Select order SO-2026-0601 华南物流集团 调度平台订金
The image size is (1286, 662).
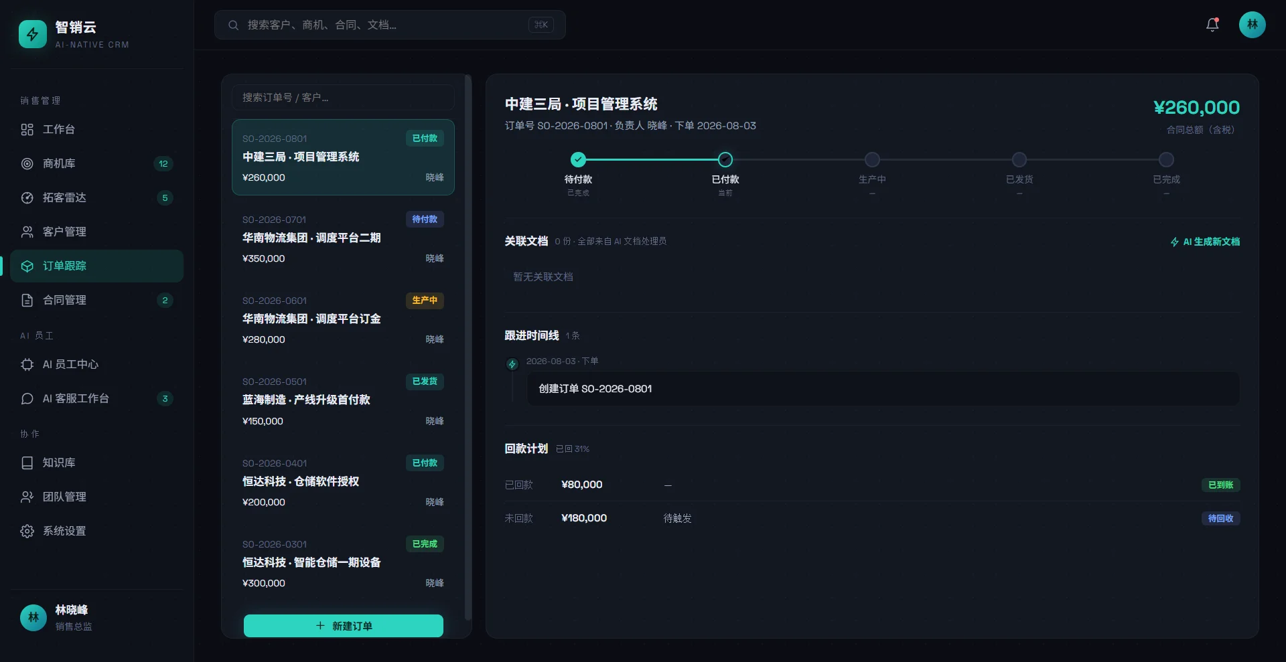pyautogui.click(x=343, y=320)
